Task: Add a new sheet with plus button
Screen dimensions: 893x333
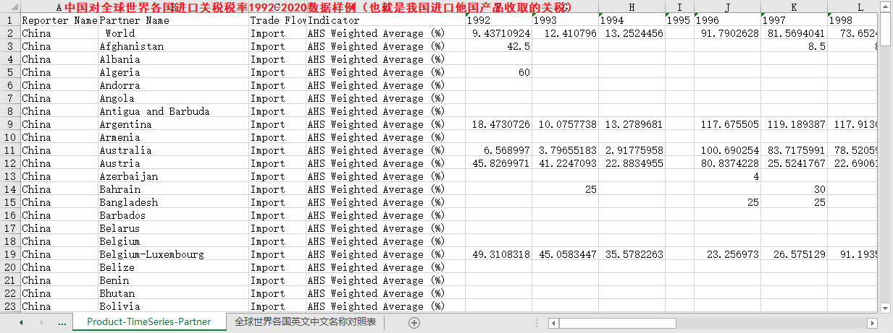Action: 414,322
